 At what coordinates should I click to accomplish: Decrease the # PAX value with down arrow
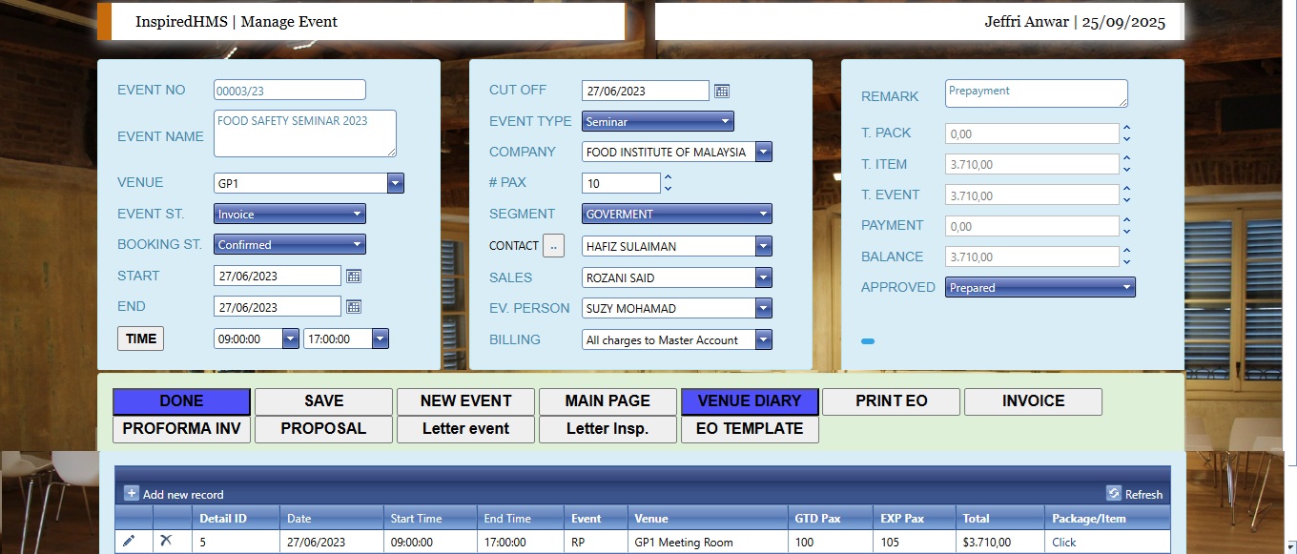point(668,188)
